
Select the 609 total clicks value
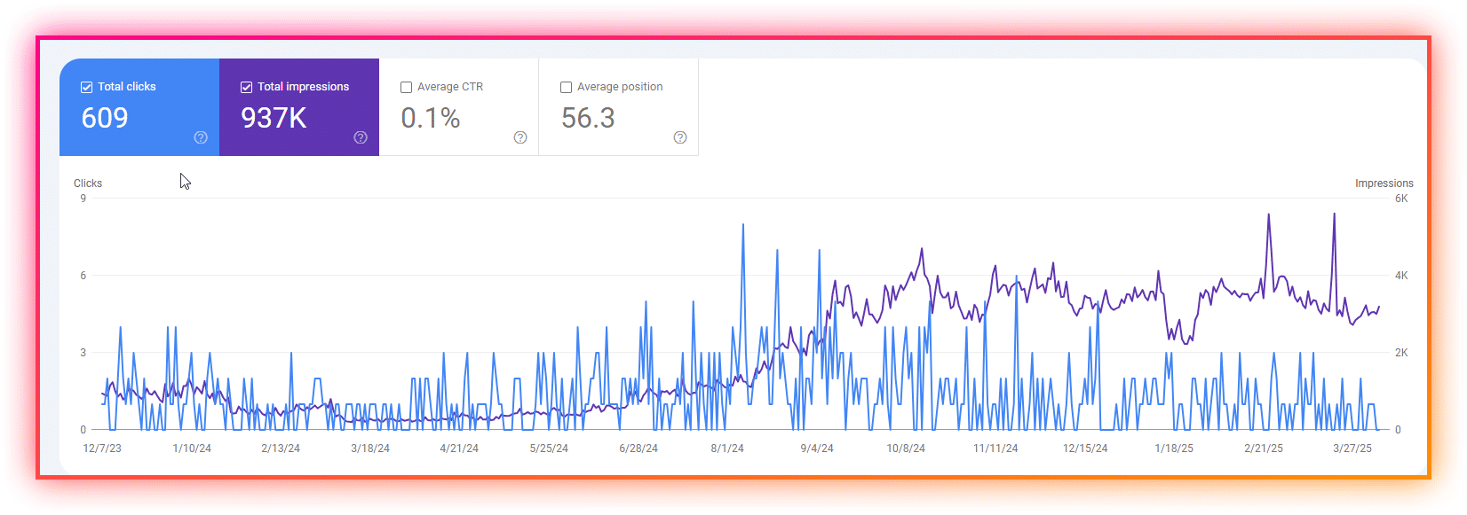point(105,118)
